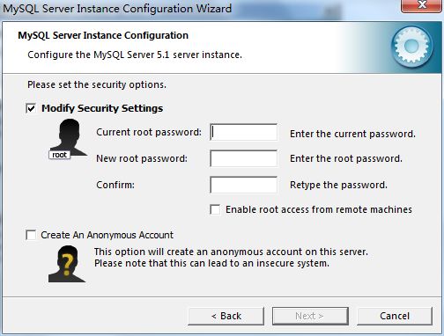This screenshot has width=444, height=336.
Task: Click "MySQL Server Instance Configuration" heading
Action: (x=103, y=35)
